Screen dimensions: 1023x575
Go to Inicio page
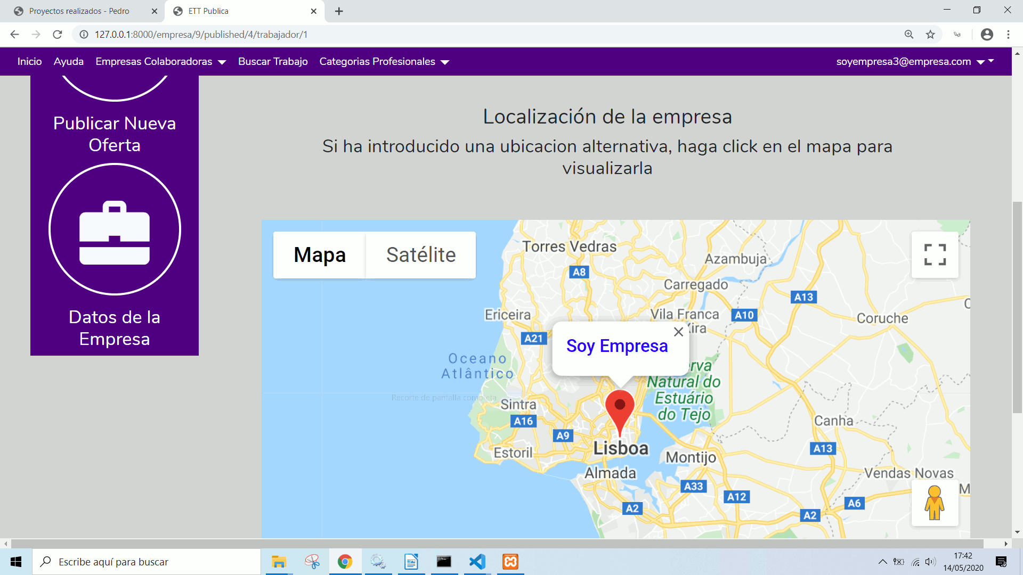[29, 62]
